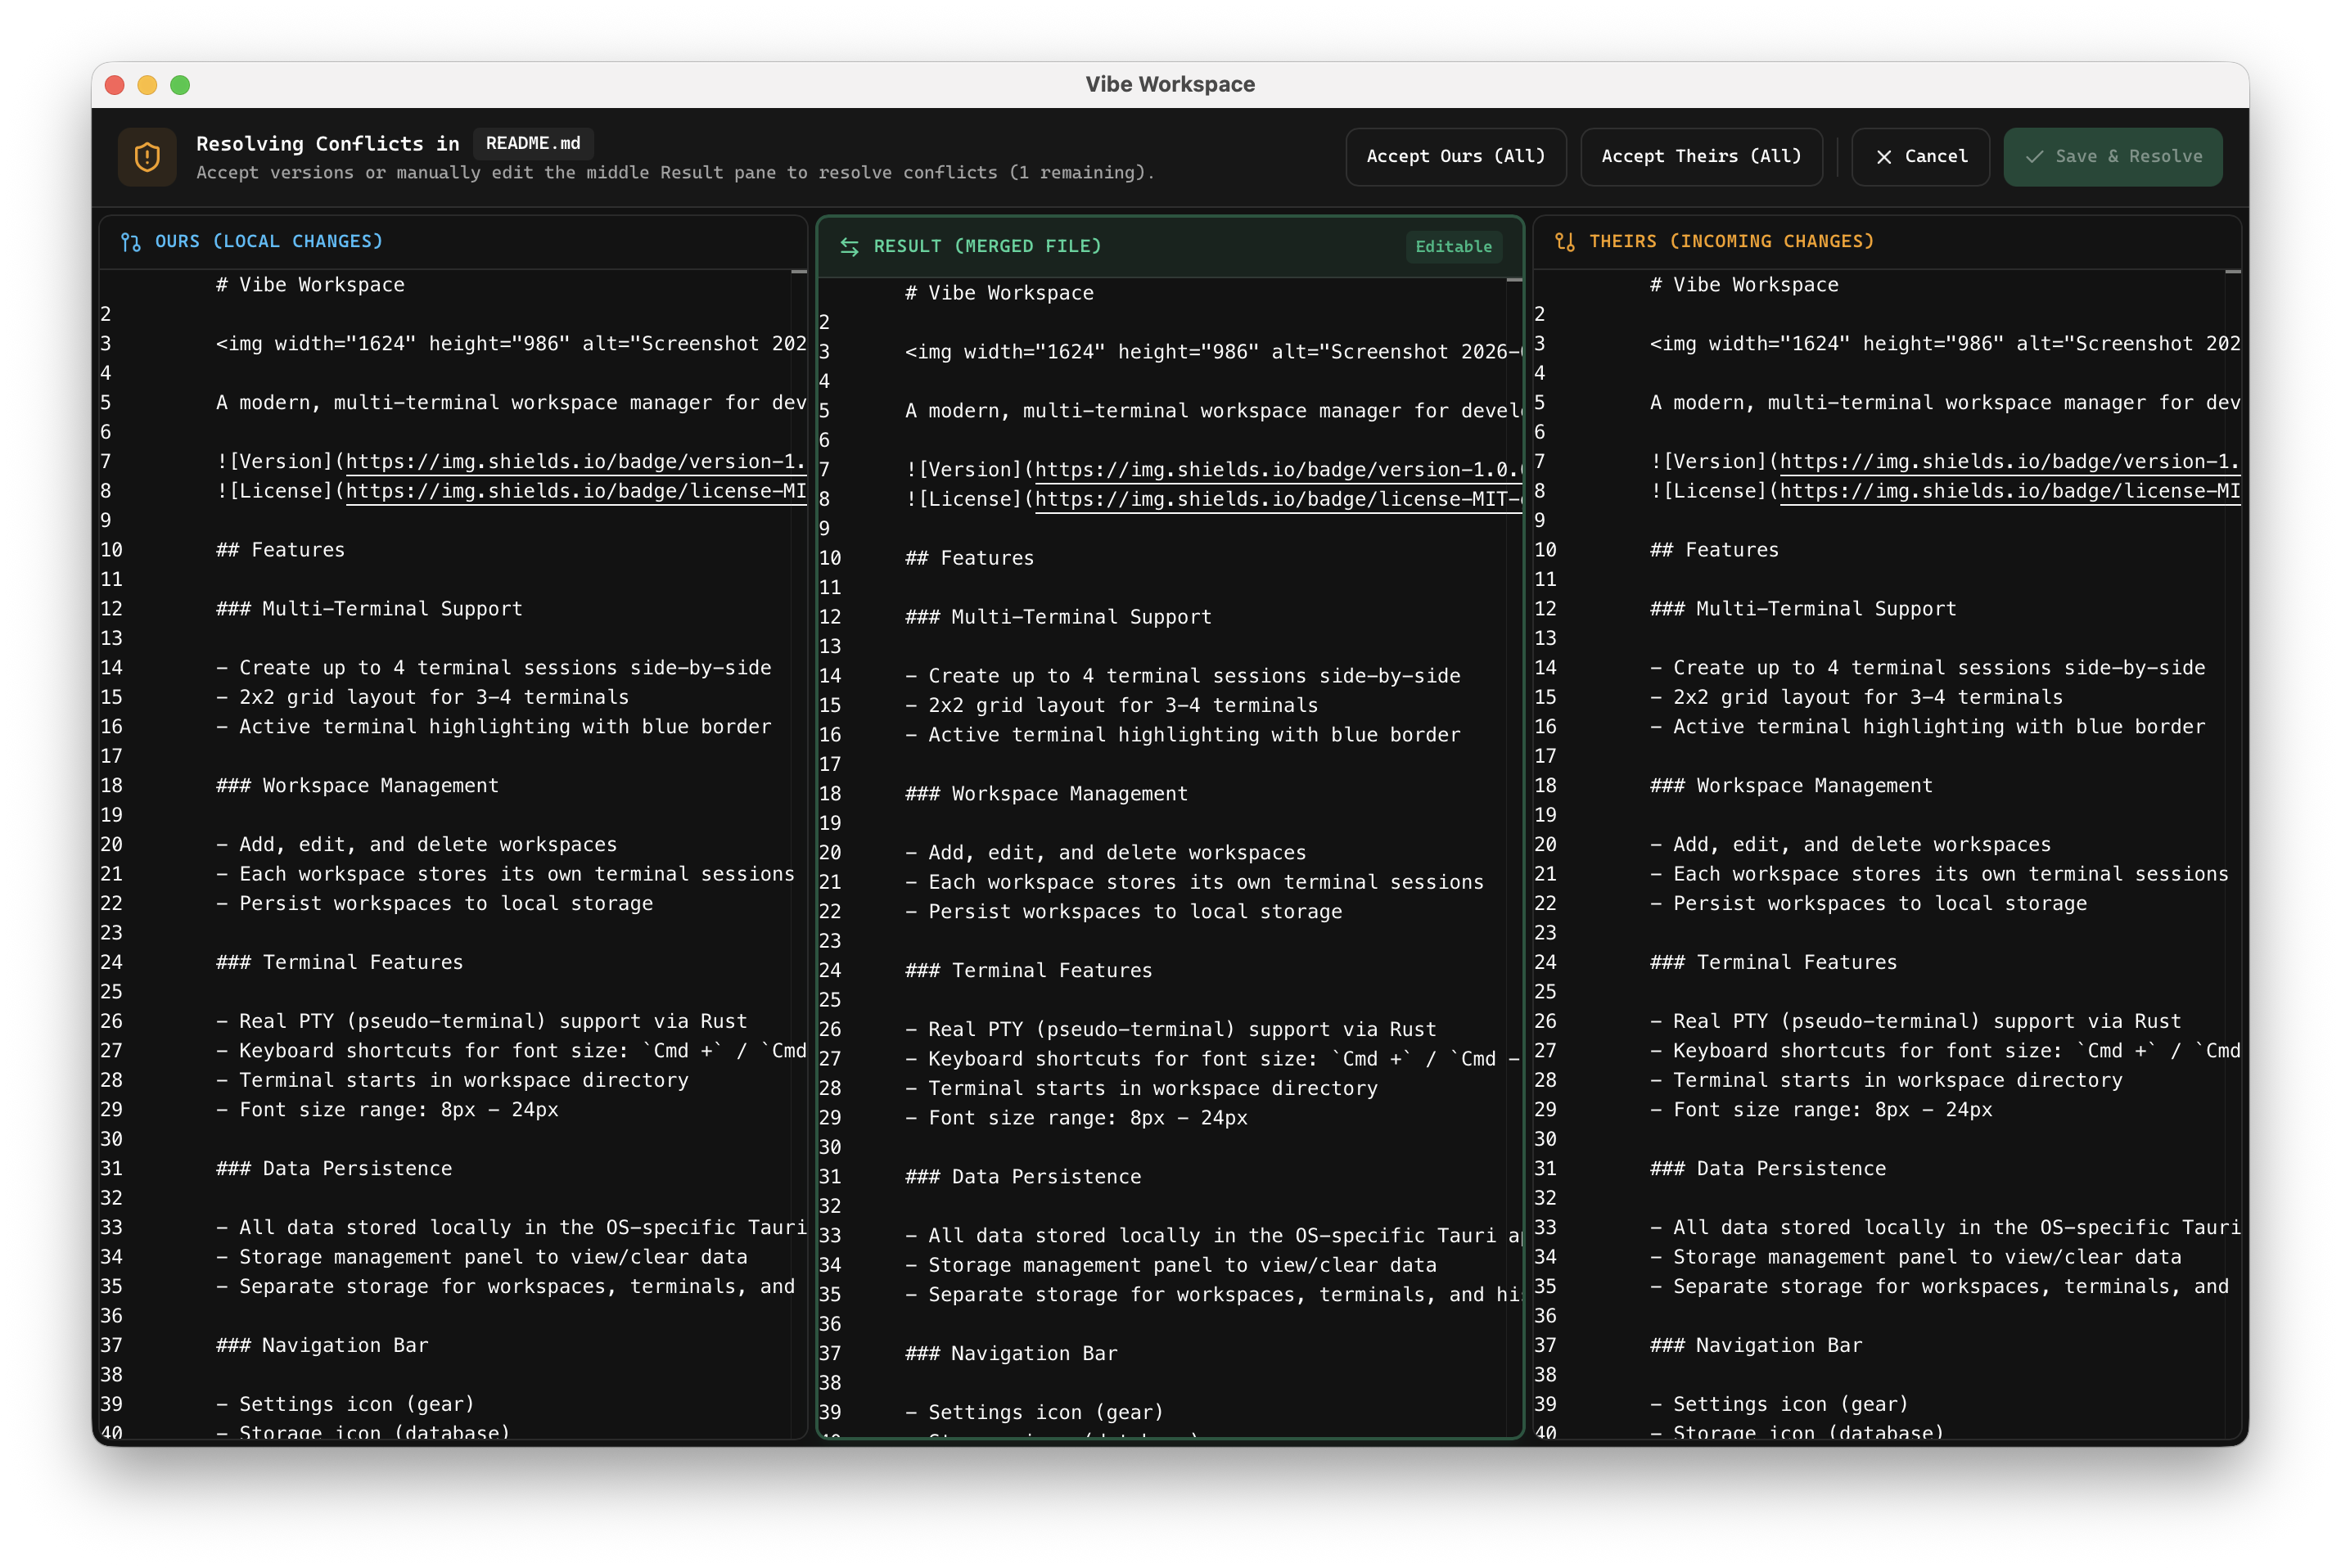Click the Editable badge in Result pane

click(1453, 247)
